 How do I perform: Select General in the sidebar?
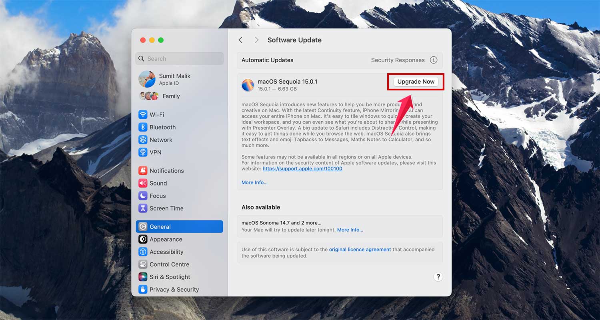(x=160, y=226)
